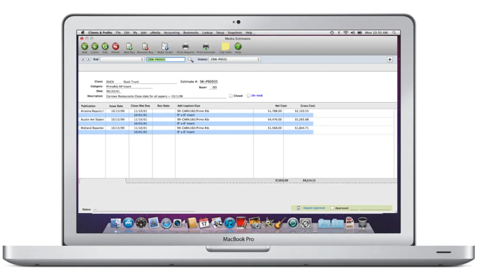
Task: Click the green Add toolbar icon
Action: [x=84, y=47]
